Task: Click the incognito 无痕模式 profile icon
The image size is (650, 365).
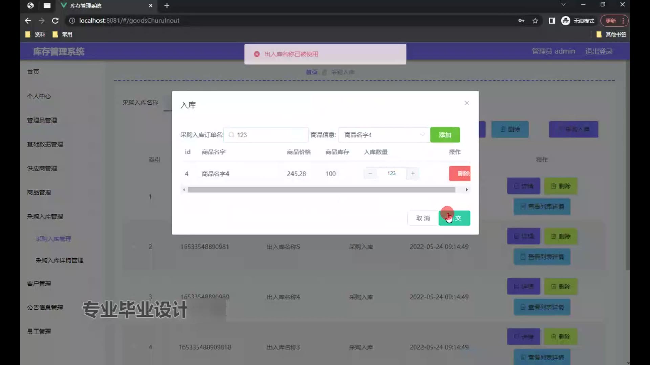Action: click(x=566, y=21)
